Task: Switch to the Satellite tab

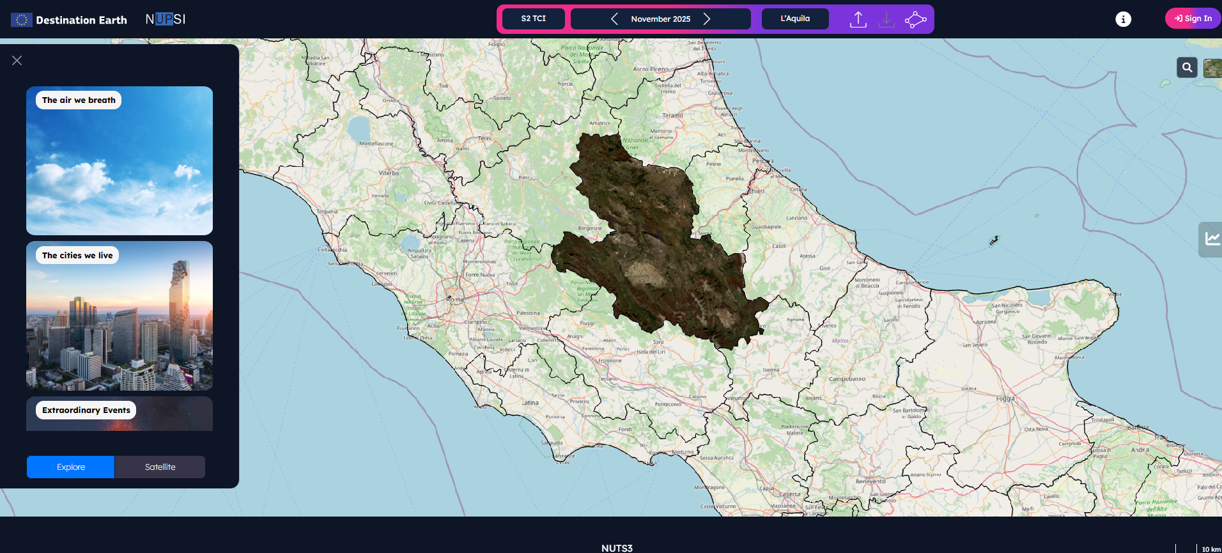Action: pyautogui.click(x=160, y=467)
